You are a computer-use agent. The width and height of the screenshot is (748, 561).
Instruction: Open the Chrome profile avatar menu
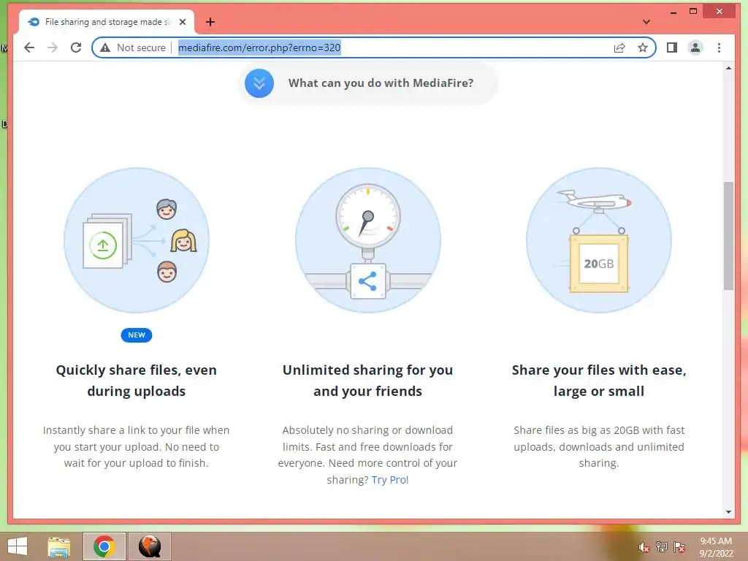click(x=695, y=47)
